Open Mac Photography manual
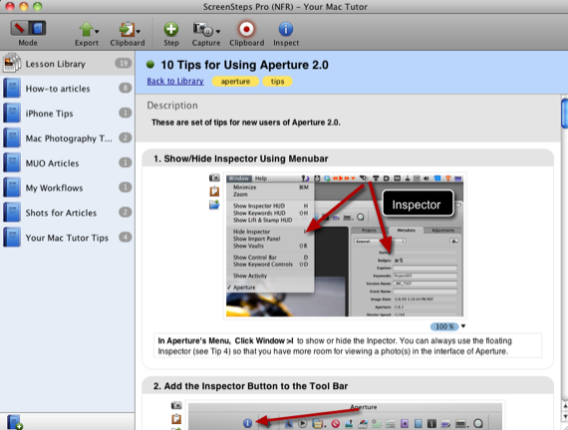Viewport: 568px width, 430px height. (x=68, y=138)
